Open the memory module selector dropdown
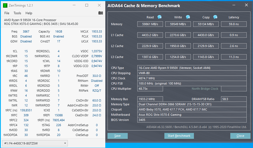Image resolution: width=253 pixels, height=148 pixels. tap(35, 143)
